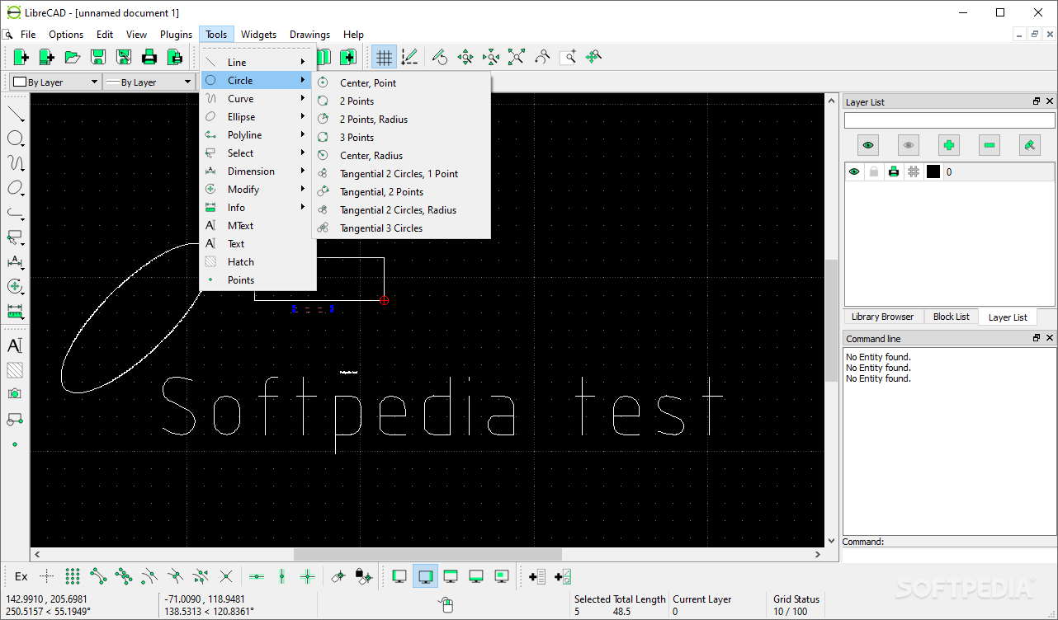Image resolution: width=1058 pixels, height=620 pixels.
Task: Expand the Ellipse submenu
Action: click(258, 116)
